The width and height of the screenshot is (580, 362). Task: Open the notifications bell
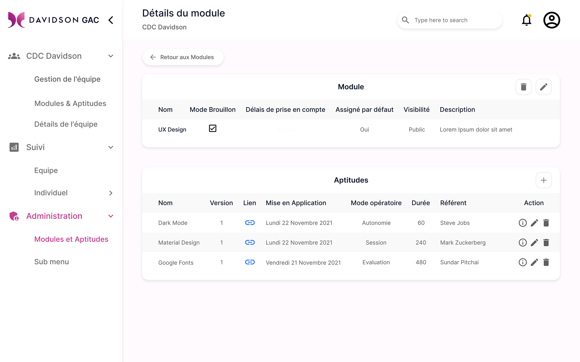coord(526,20)
